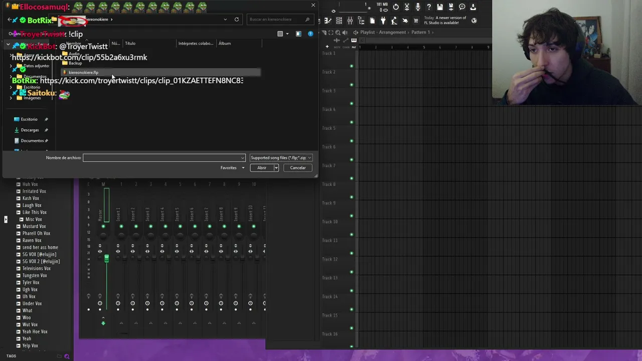Click the Nombre de archivo input field

point(164,158)
